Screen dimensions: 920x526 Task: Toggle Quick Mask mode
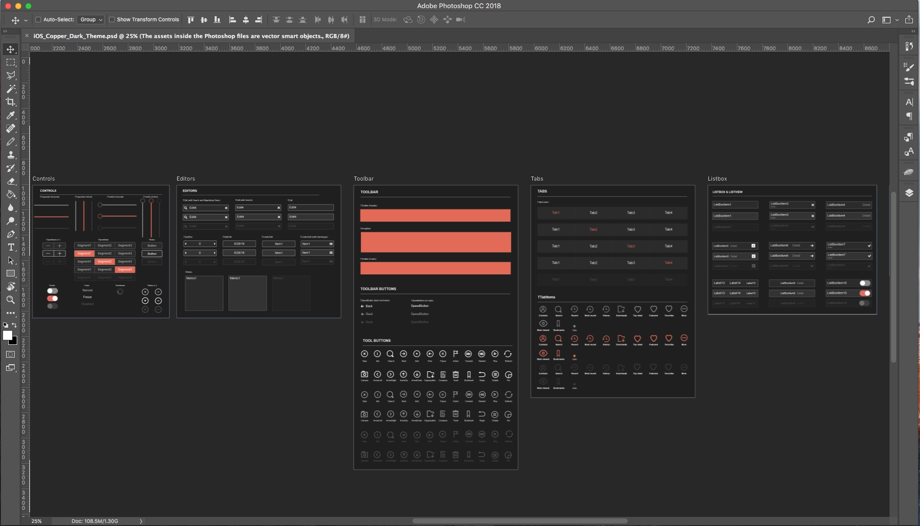point(11,354)
